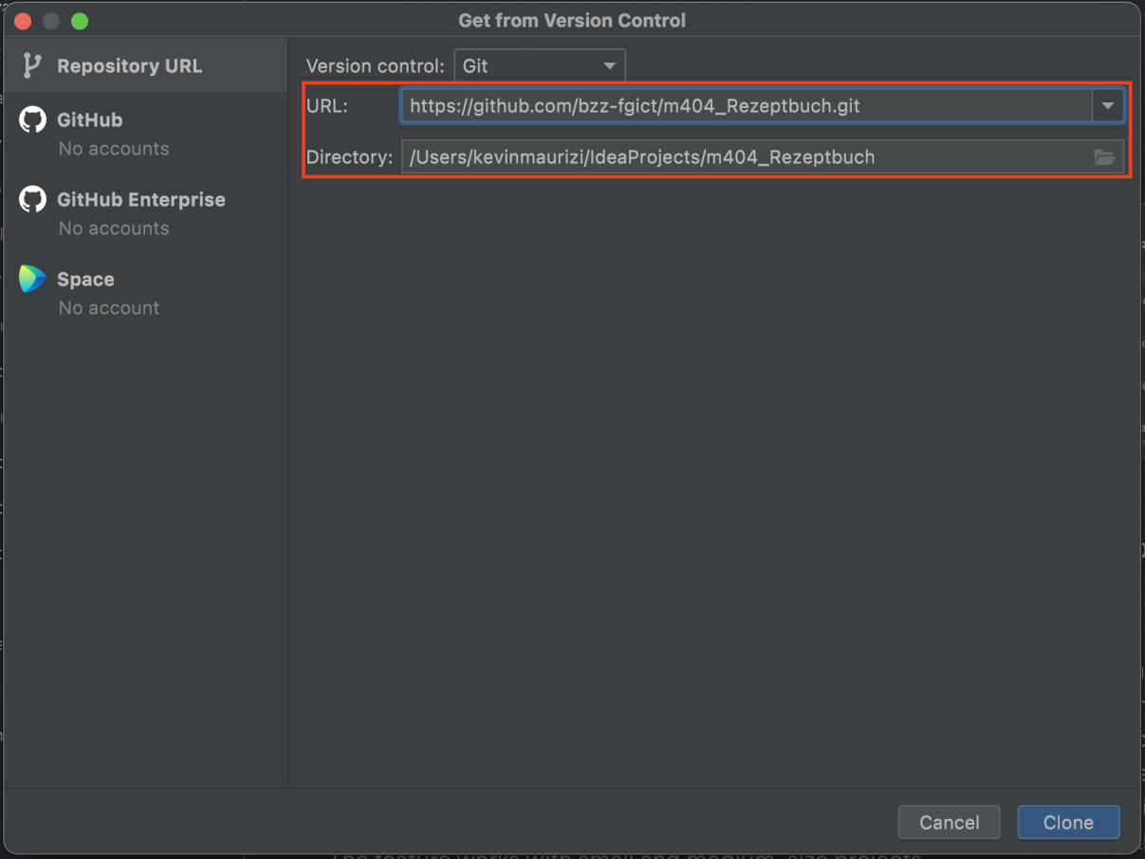This screenshot has width=1145, height=859.
Task: Go to the Space section label
Action: tap(85, 280)
